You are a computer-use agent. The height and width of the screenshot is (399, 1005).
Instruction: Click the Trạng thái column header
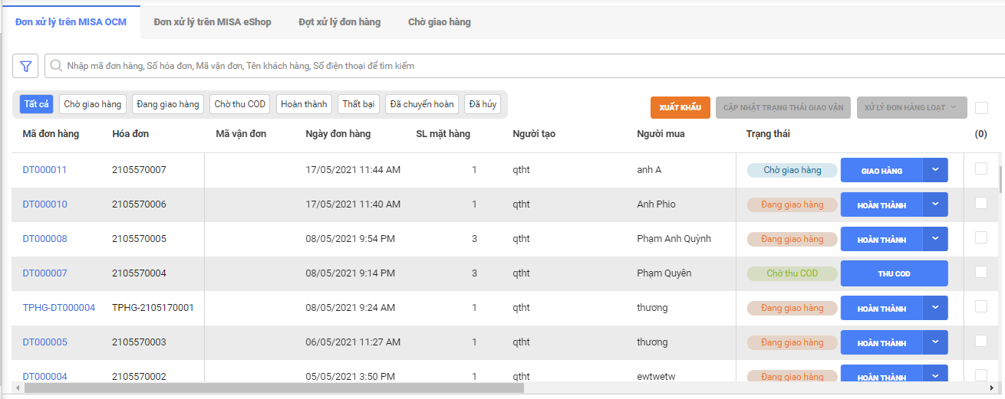click(768, 134)
